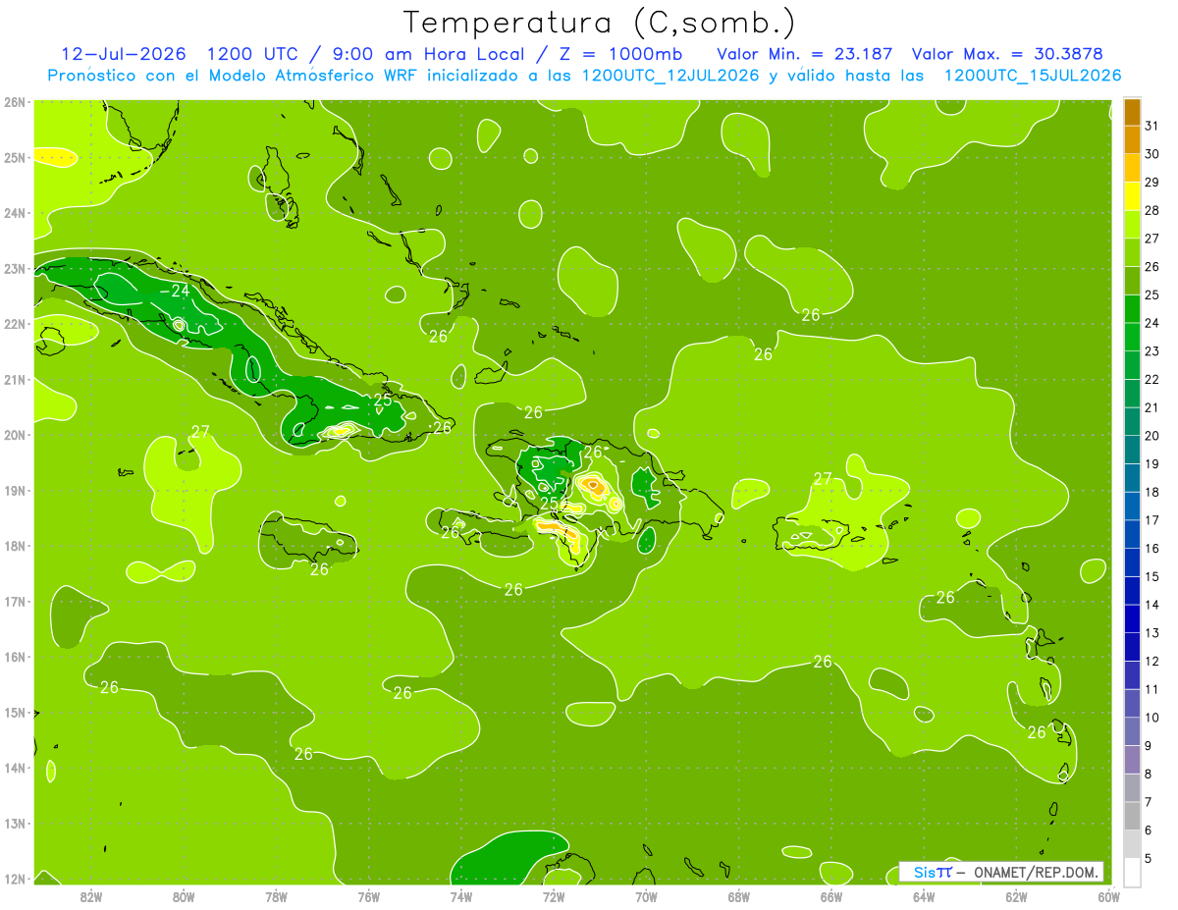This screenshot has width=1178, height=910.
Task: Click the "Valor Min. = 23.187" value
Action: (804, 53)
